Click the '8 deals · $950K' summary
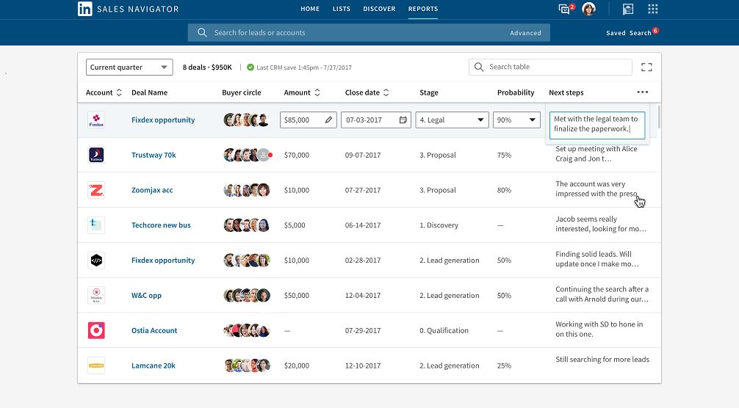Image resolution: width=739 pixels, height=408 pixels. click(207, 68)
